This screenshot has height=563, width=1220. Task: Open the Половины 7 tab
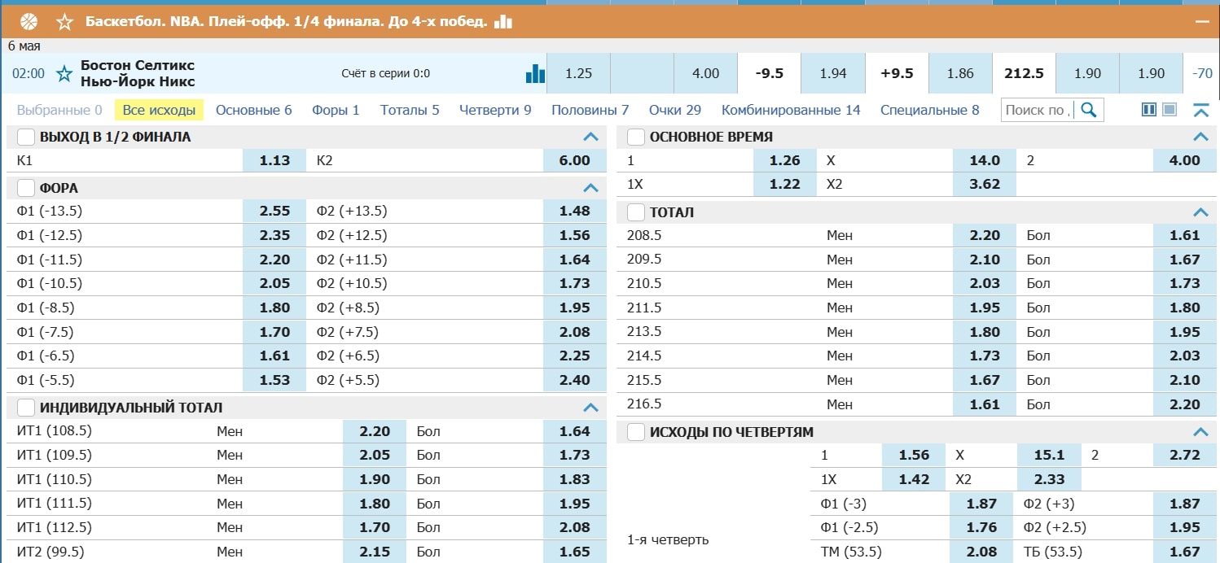tap(590, 110)
